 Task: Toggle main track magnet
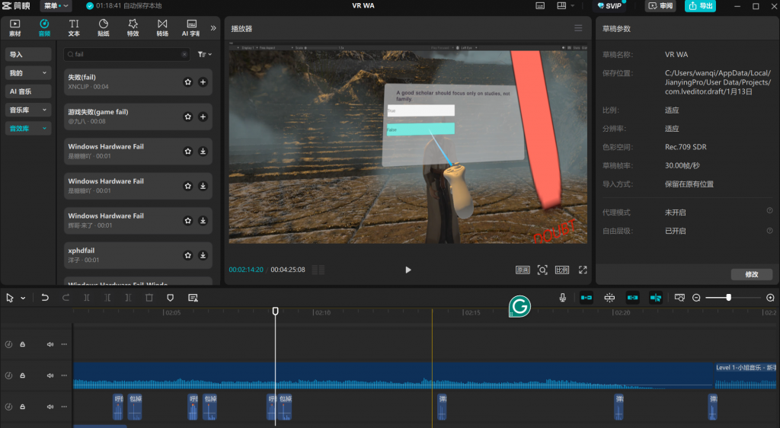[587, 297]
